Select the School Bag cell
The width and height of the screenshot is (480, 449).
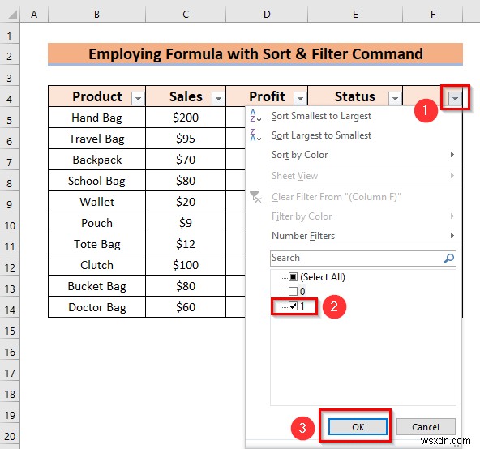click(96, 181)
